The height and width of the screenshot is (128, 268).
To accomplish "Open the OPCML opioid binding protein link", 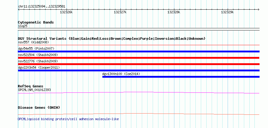I will coord(68,119).
